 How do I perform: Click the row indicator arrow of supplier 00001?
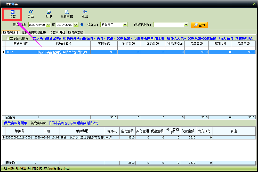pyautogui.click(x=4, y=52)
